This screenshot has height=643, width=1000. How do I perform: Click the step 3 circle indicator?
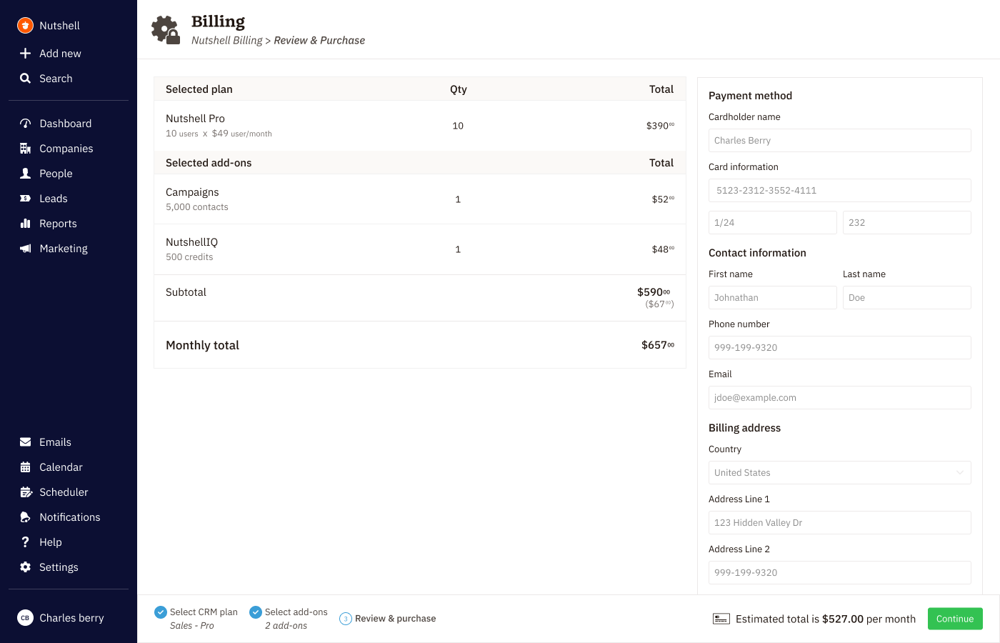(346, 619)
